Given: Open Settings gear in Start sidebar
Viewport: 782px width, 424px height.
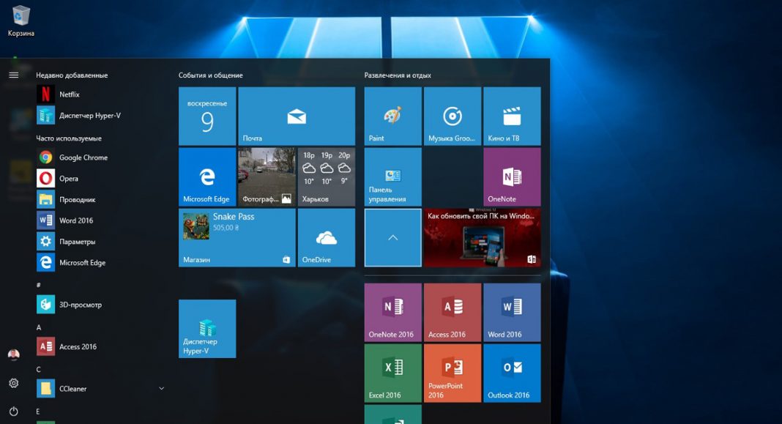Looking at the screenshot, I should (x=13, y=383).
